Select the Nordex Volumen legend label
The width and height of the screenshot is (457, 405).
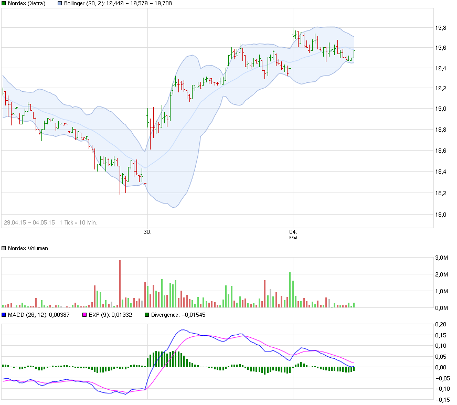(x=28, y=248)
